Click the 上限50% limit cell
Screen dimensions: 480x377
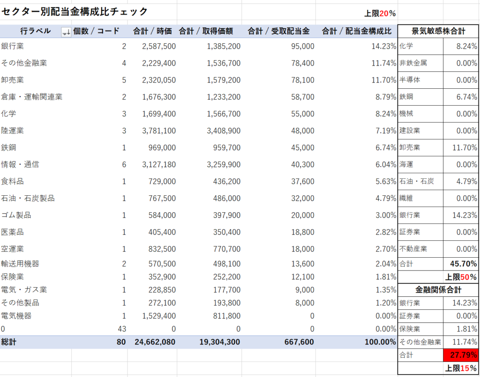pyautogui.click(x=461, y=277)
